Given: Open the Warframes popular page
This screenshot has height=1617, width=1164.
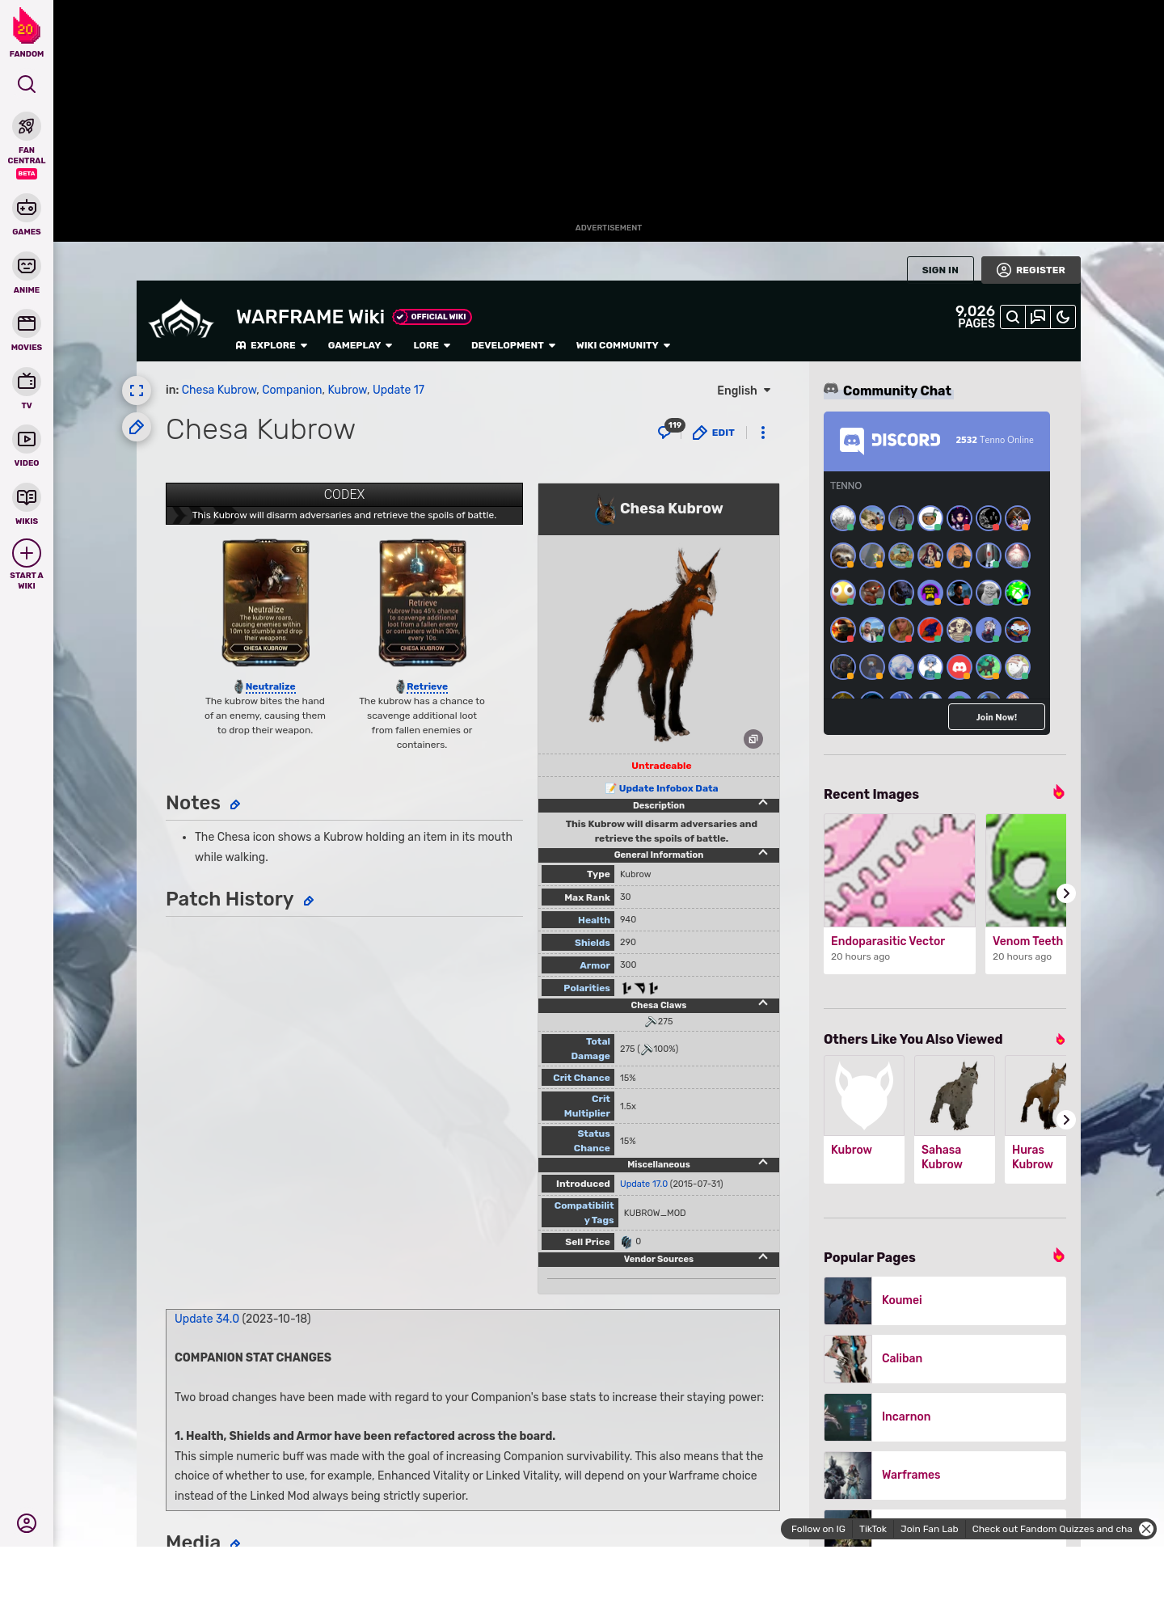Looking at the screenshot, I should click(x=945, y=1476).
